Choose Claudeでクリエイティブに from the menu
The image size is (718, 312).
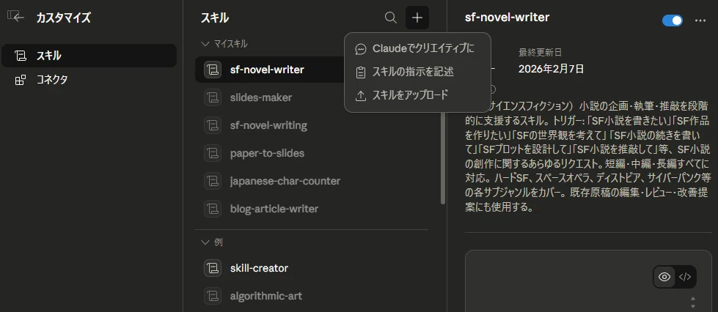click(x=417, y=48)
